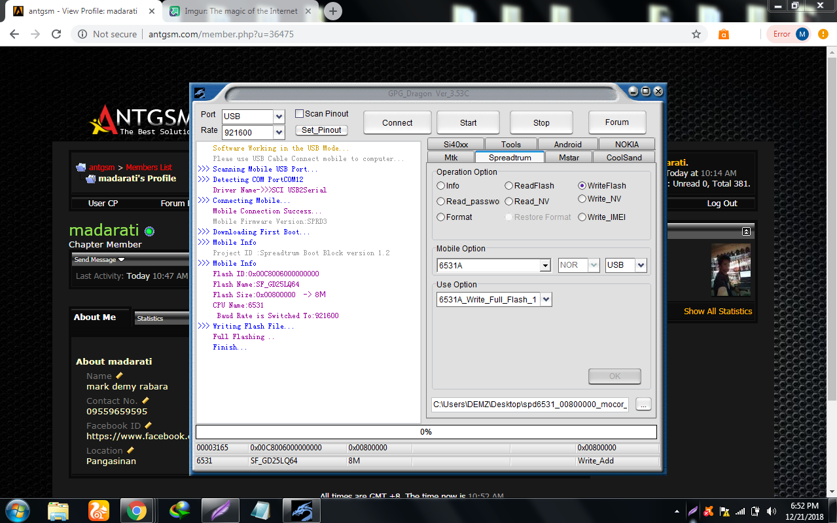Click the collapse icon above the profile picture
The width and height of the screenshot is (837, 523).
(746, 232)
